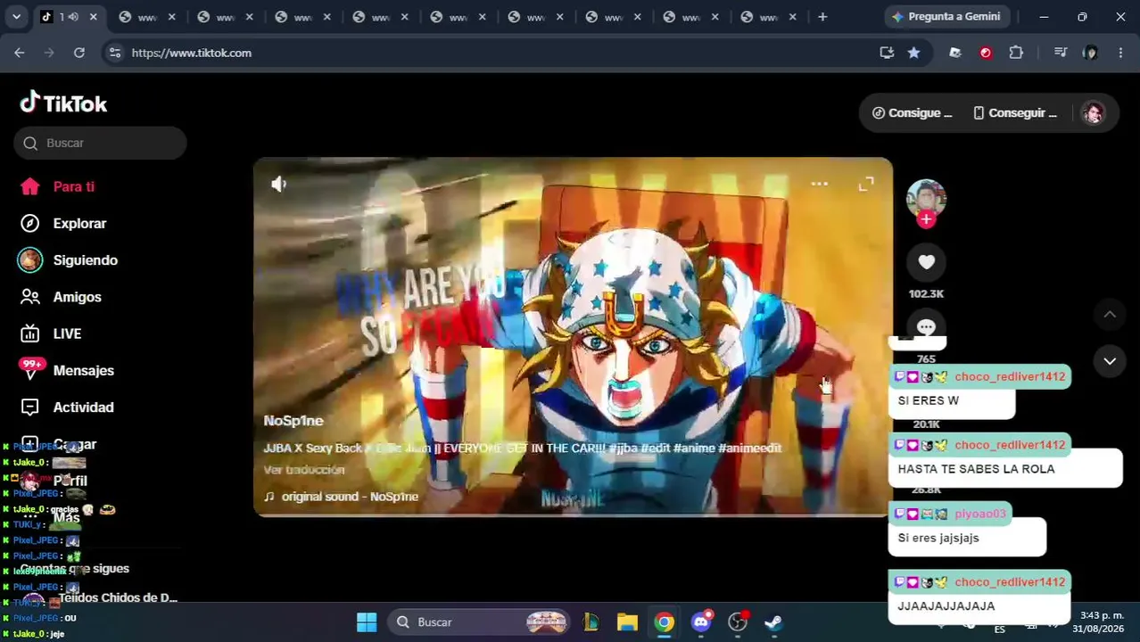
Task: Go to next video down arrow
Action: (x=1110, y=361)
